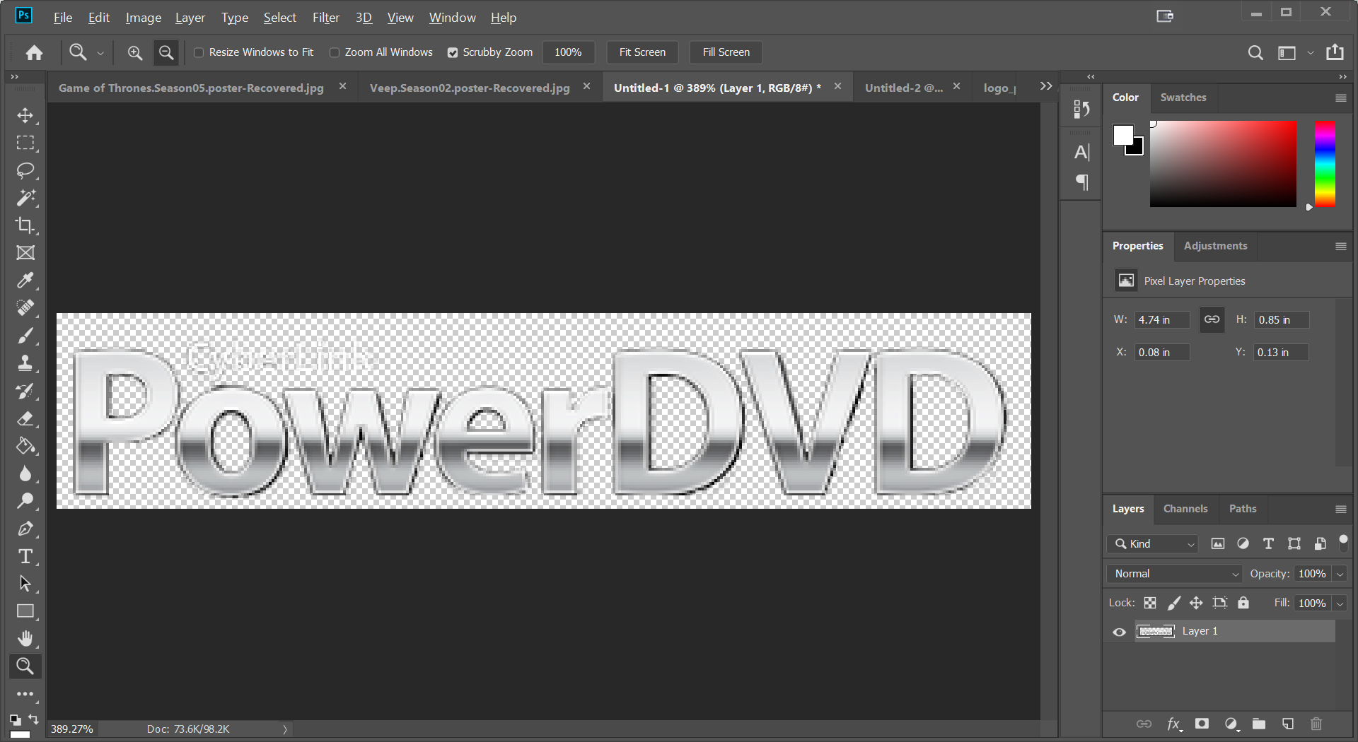1358x742 pixels.
Task: Toggle lock image pixels brush icon
Action: coord(1173,603)
